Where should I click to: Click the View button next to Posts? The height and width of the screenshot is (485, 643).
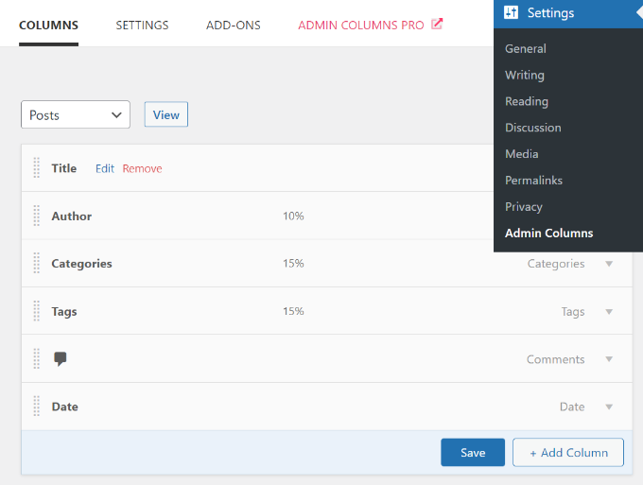click(166, 115)
